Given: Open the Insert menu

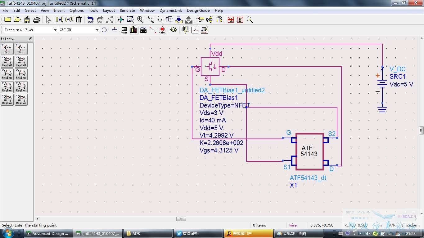Looking at the screenshot, I should click(59, 10).
